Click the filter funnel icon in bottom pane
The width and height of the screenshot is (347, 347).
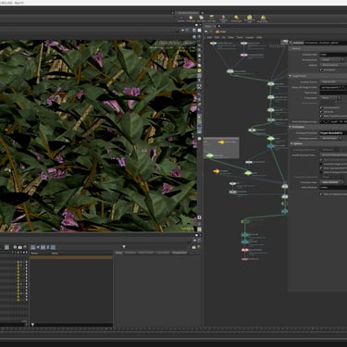tap(124, 247)
